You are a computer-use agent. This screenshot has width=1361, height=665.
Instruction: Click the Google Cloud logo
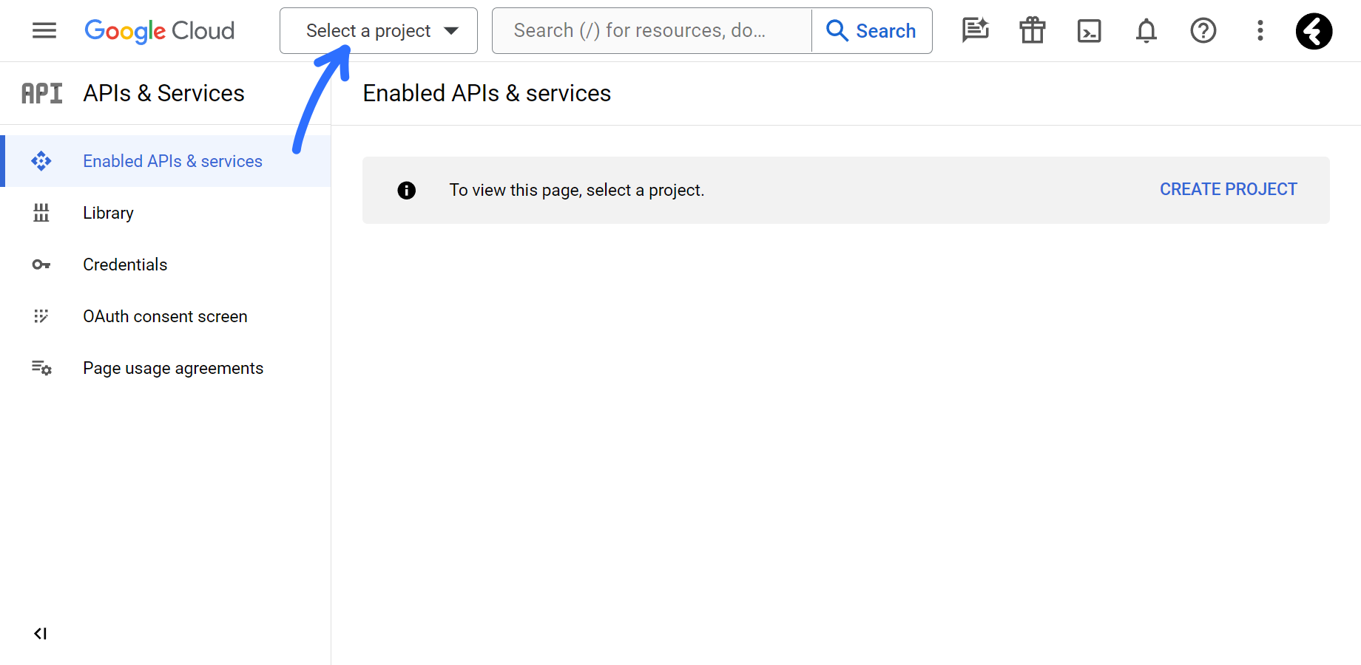pyautogui.click(x=159, y=31)
